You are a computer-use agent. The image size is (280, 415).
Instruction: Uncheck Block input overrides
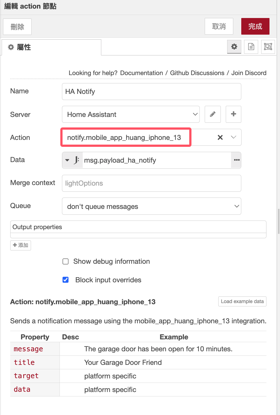pyautogui.click(x=66, y=280)
